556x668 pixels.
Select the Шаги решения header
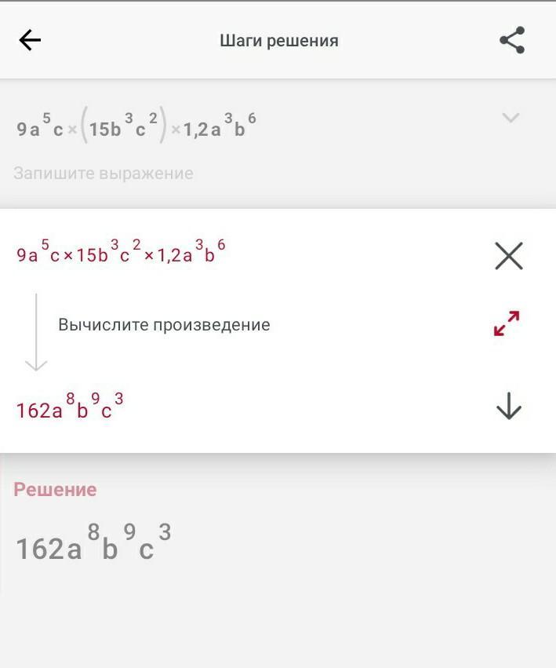coord(278,40)
